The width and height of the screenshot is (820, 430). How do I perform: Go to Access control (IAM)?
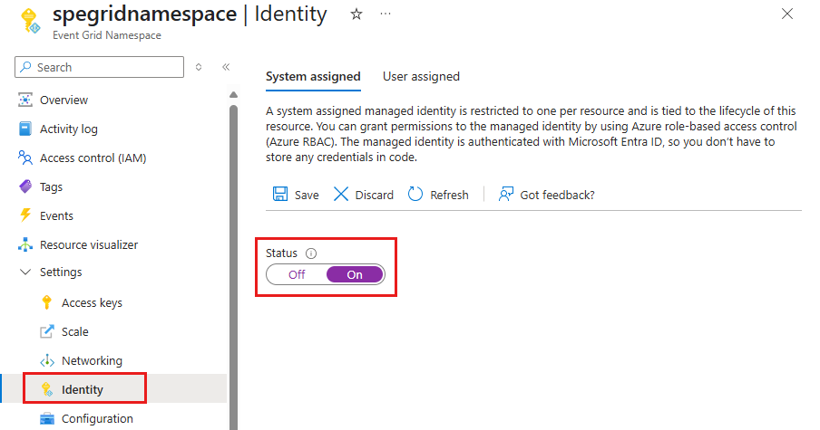pyautogui.click(x=93, y=158)
